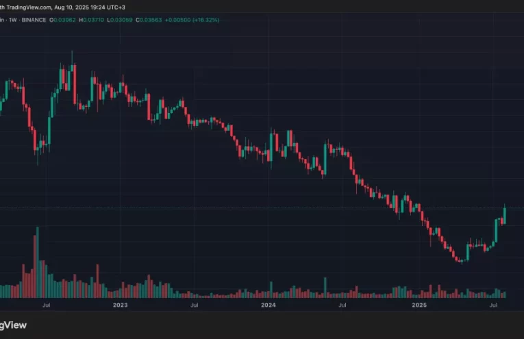524x339 pixels.
Task: Click the open value 'O0.03062'
Action: [x=63, y=20]
